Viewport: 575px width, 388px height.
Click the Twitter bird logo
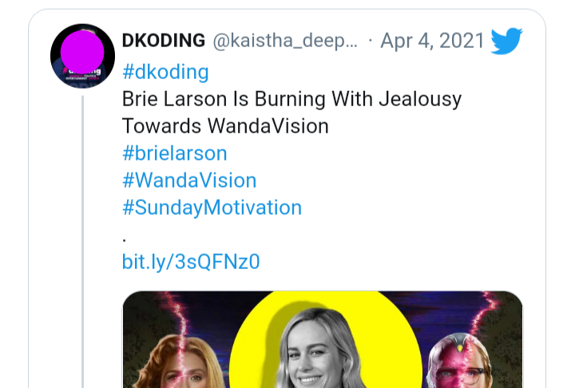[506, 41]
